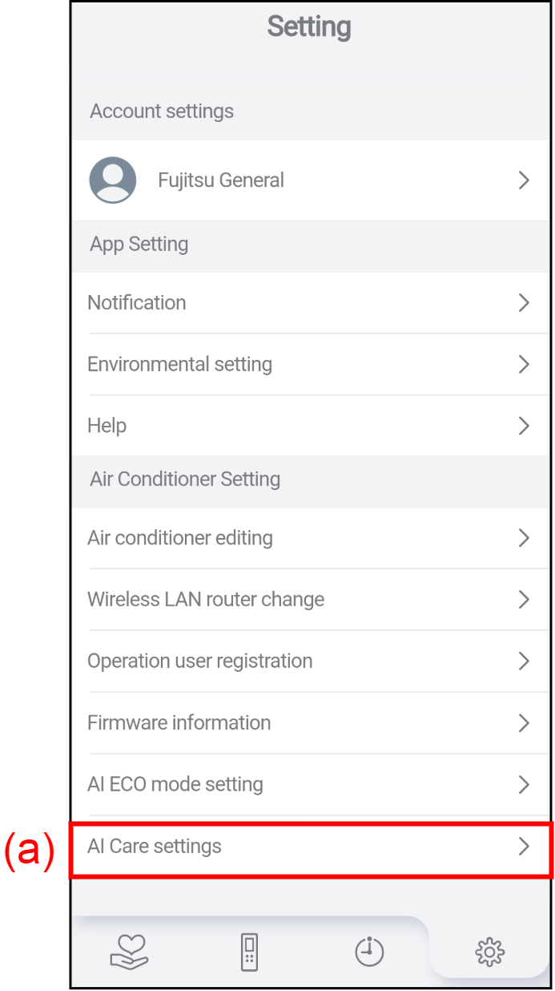
Task: Open AI ECO mode setting
Action: [175, 784]
